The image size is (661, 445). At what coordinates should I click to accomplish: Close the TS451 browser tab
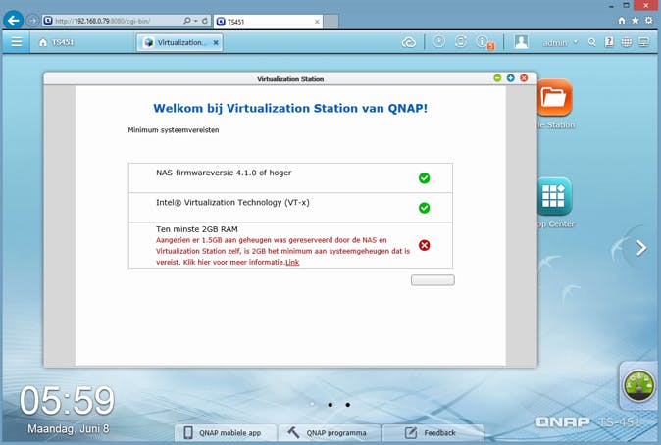click(317, 22)
